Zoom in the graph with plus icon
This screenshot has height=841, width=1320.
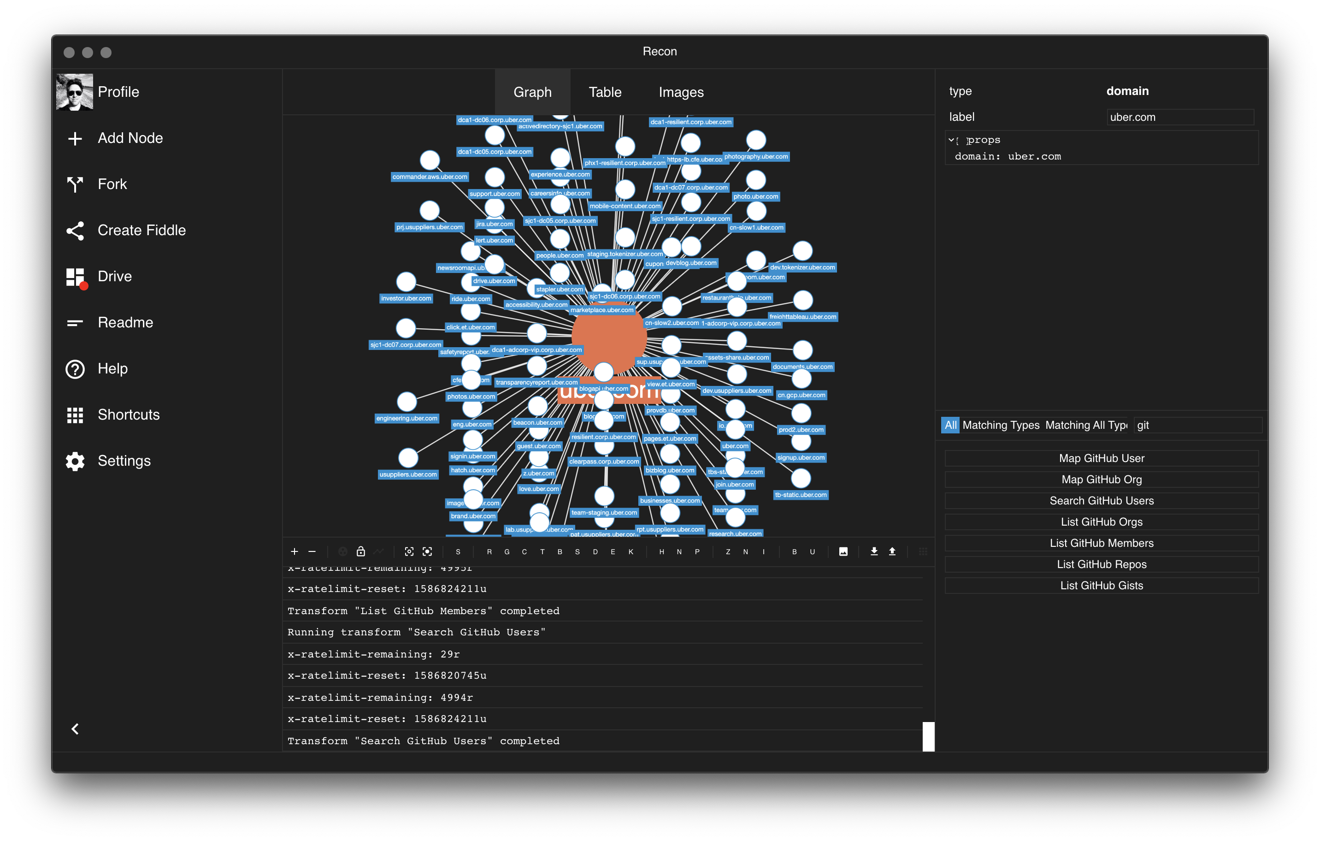click(295, 551)
